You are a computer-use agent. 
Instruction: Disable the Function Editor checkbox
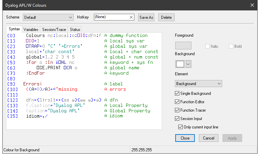[178, 102]
